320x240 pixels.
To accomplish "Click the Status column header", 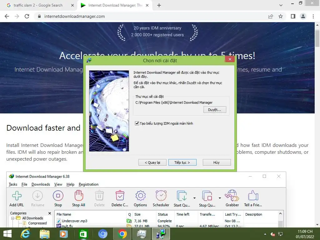I will [165, 214].
